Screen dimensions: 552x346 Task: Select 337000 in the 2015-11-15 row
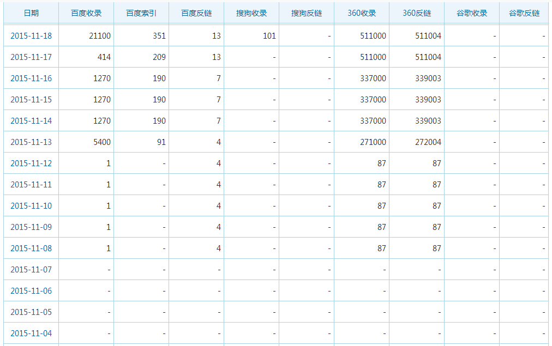coord(373,100)
